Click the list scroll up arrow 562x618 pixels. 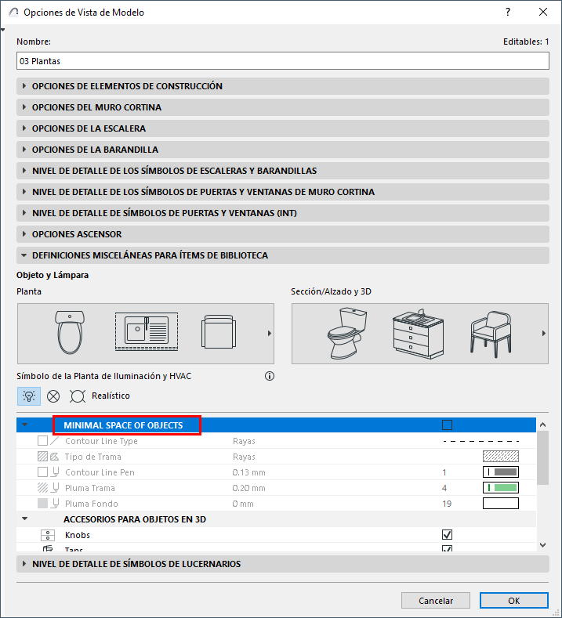542,425
